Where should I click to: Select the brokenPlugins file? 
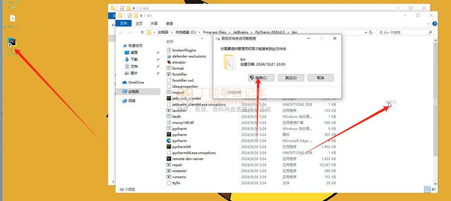pos(184,50)
